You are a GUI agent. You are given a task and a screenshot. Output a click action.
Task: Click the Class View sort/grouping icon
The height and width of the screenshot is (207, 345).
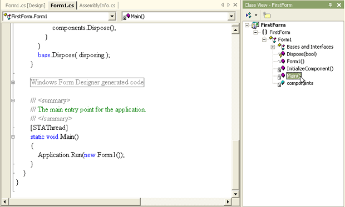(249, 15)
